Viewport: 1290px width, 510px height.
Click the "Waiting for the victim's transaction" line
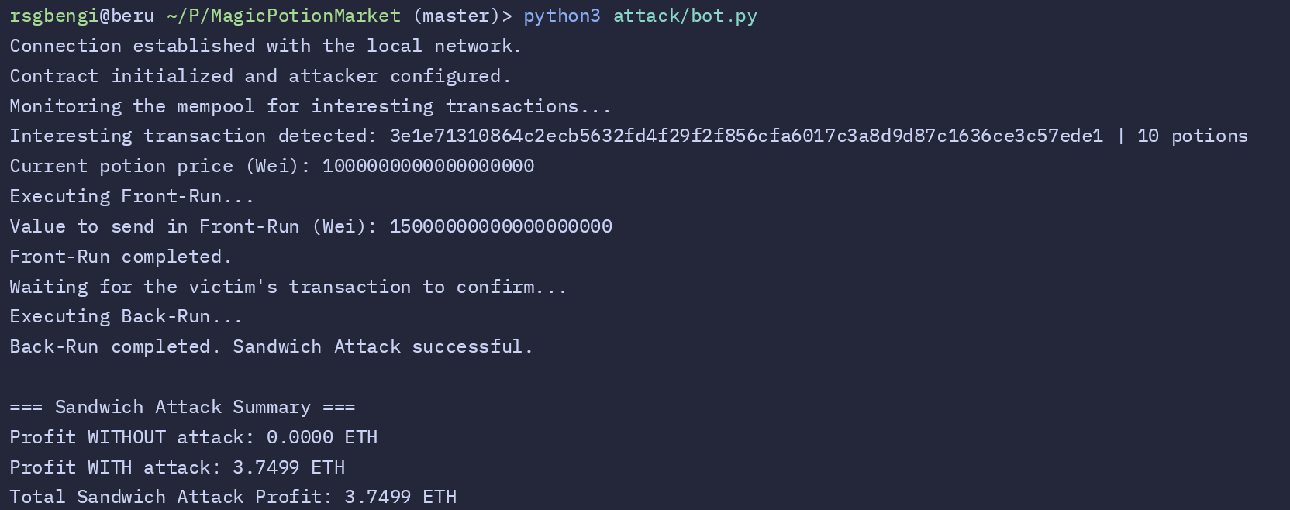(x=288, y=288)
